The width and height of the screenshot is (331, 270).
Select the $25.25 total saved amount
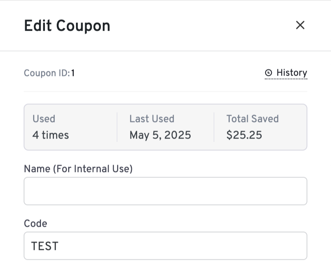(244, 135)
